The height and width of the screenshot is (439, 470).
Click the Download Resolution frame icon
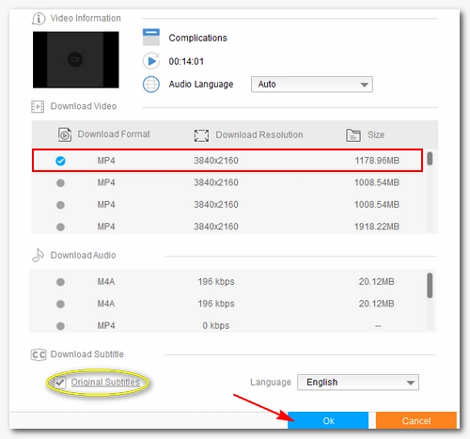pyautogui.click(x=201, y=135)
